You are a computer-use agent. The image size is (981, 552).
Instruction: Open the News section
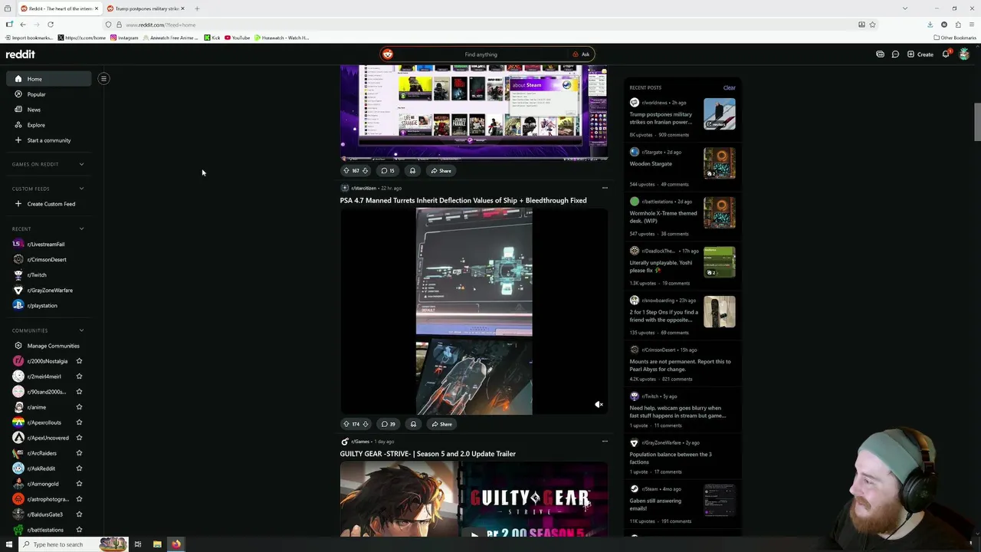tap(34, 110)
